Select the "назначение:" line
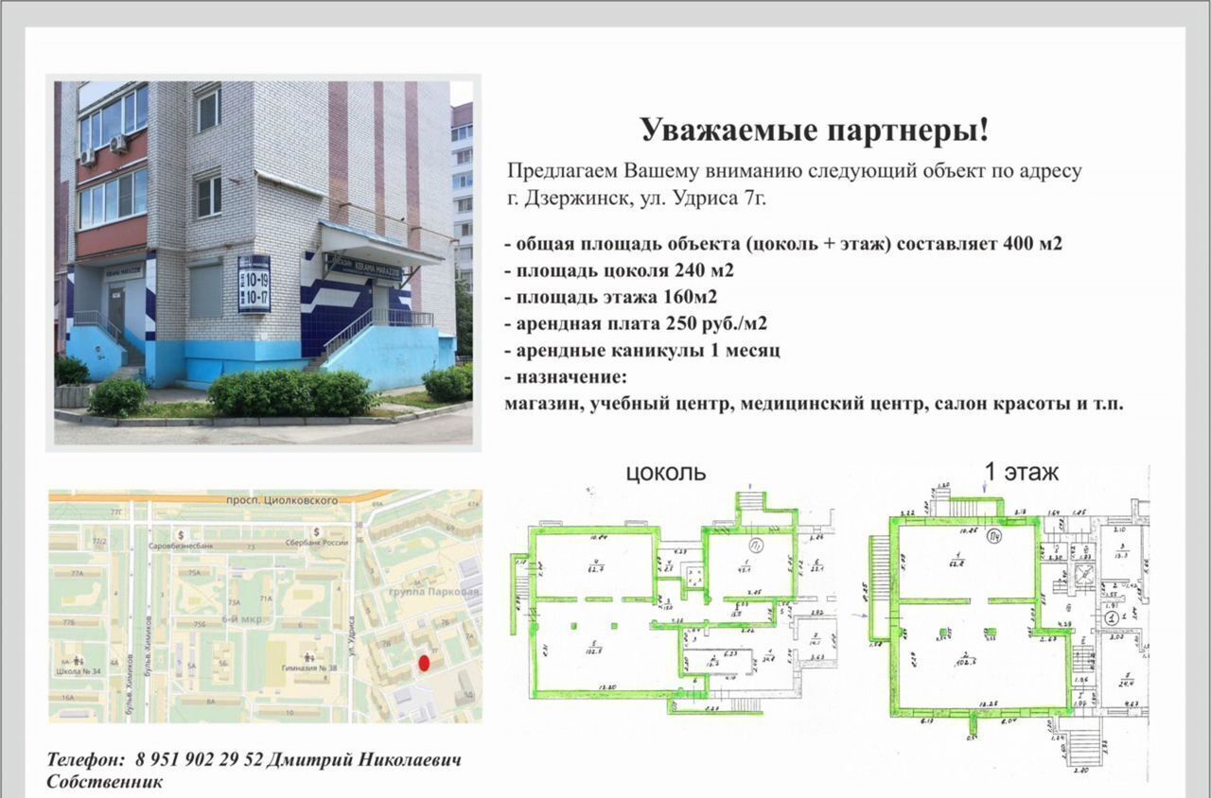Viewport: 1211px width, 798px height. pyautogui.click(x=565, y=377)
